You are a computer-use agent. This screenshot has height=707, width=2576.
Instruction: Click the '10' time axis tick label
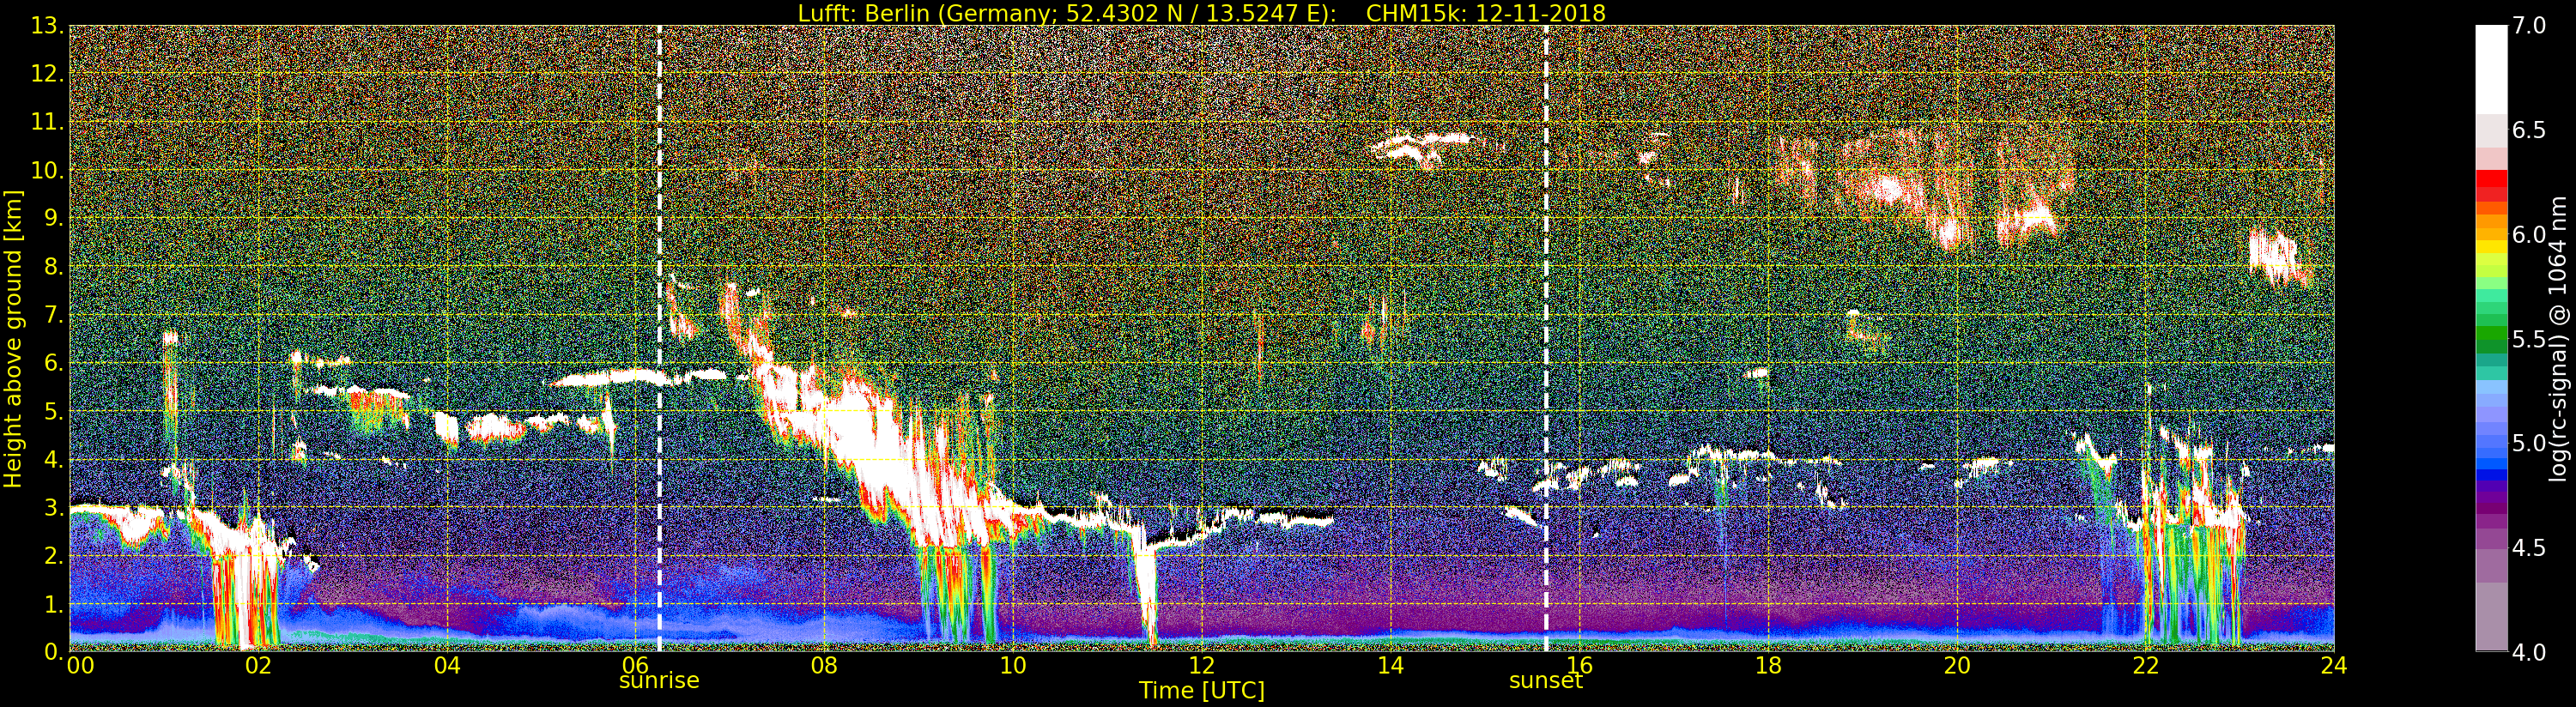pyautogui.click(x=1013, y=665)
